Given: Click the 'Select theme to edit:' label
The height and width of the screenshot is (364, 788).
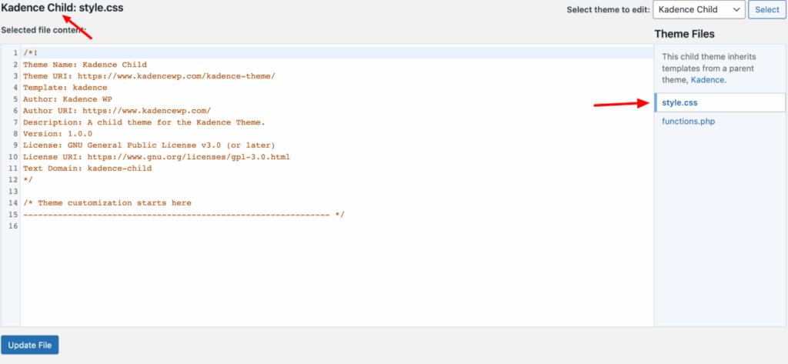Looking at the screenshot, I should (x=607, y=10).
